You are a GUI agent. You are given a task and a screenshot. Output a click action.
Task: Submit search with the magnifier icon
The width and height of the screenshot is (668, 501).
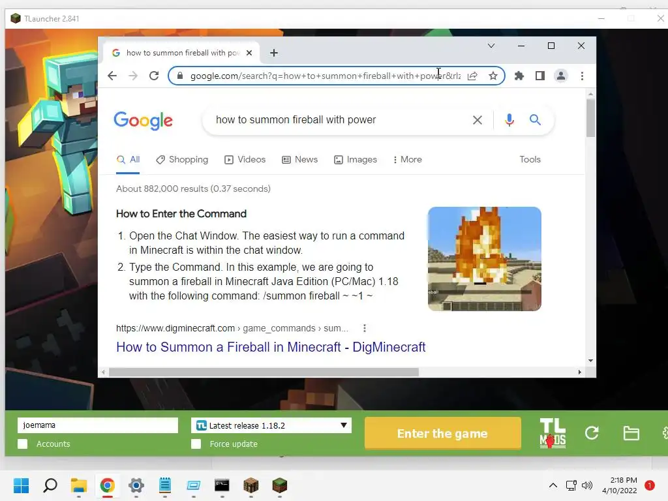point(535,120)
